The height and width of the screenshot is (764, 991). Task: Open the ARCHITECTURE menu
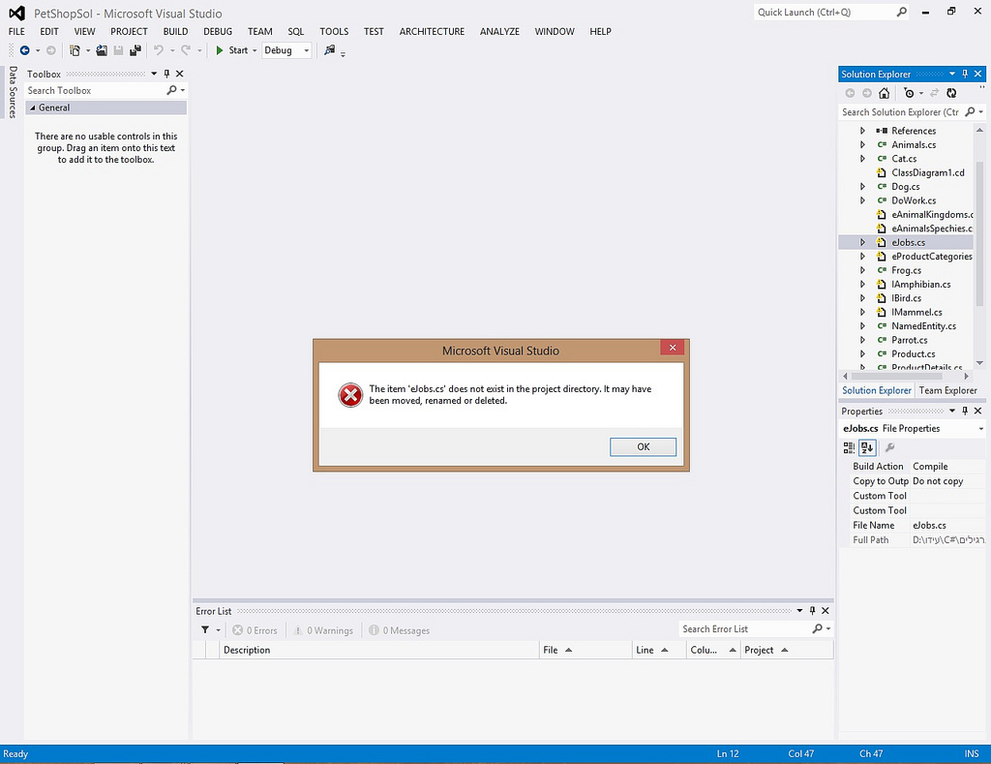pos(432,31)
